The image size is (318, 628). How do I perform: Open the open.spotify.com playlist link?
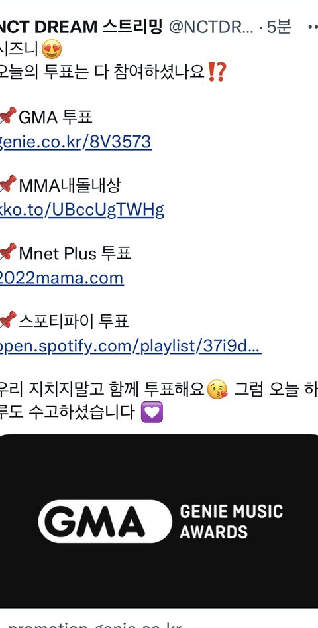pyautogui.click(x=131, y=346)
